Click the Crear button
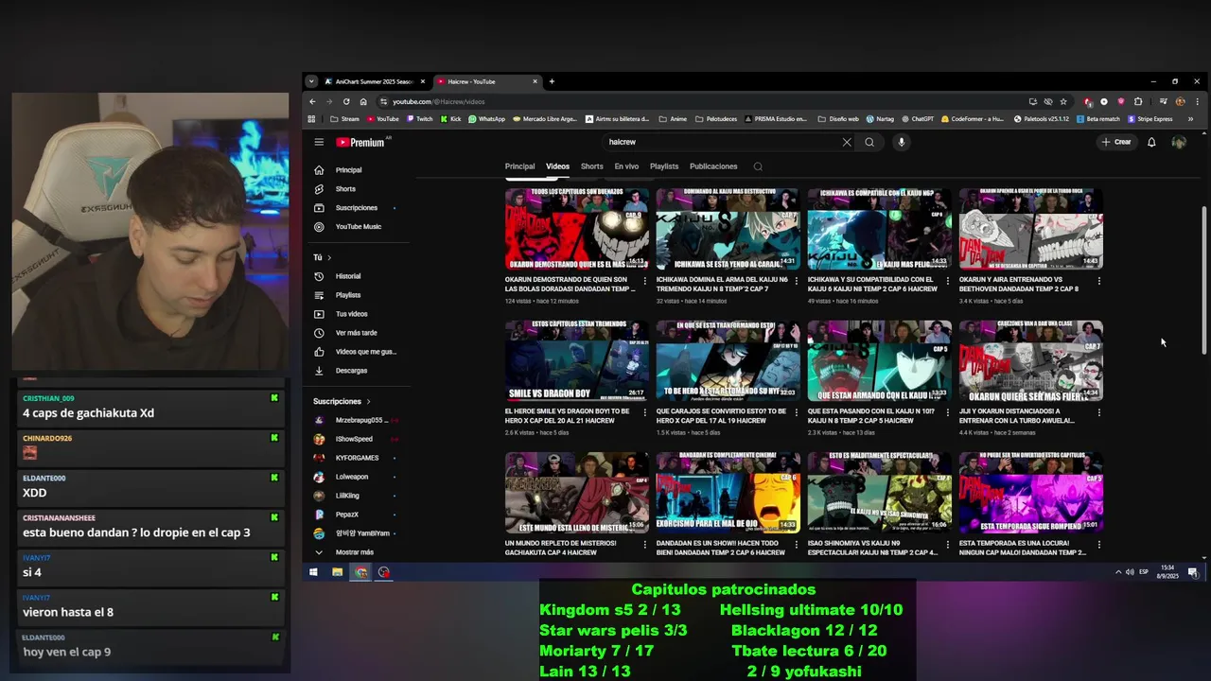 [x=1116, y=142]
